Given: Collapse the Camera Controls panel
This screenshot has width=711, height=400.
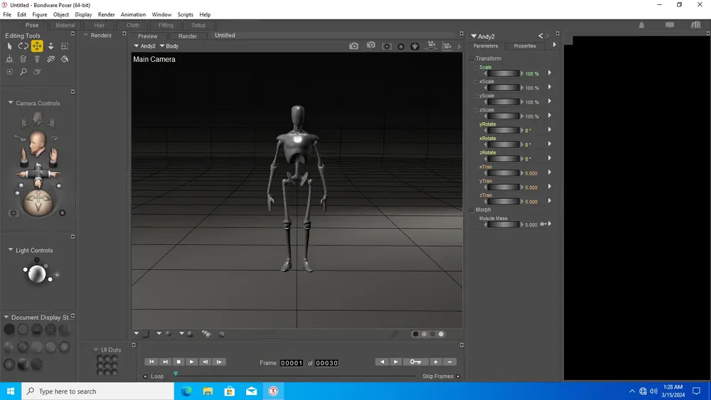Looking at the screenshot, I should (11, 103).
